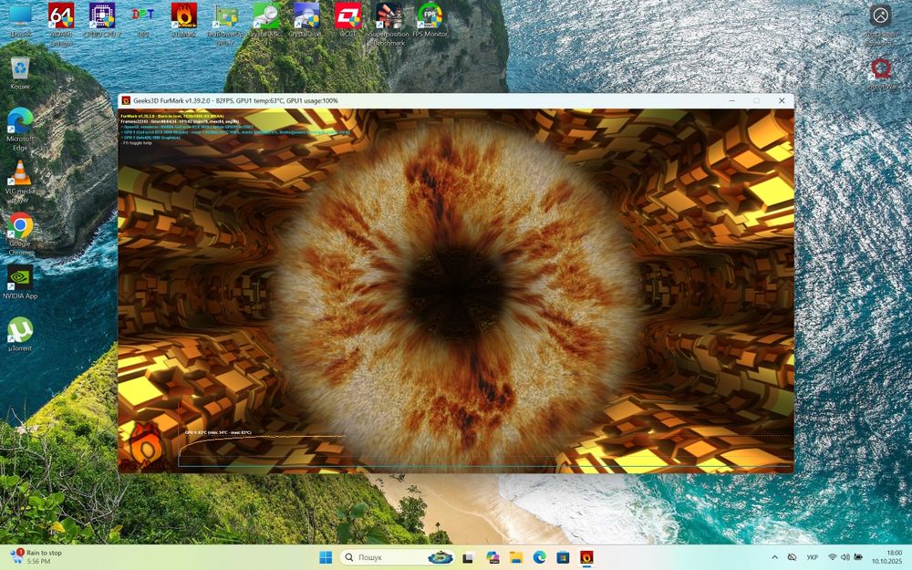Open the volume speaker tray icon

845,557
